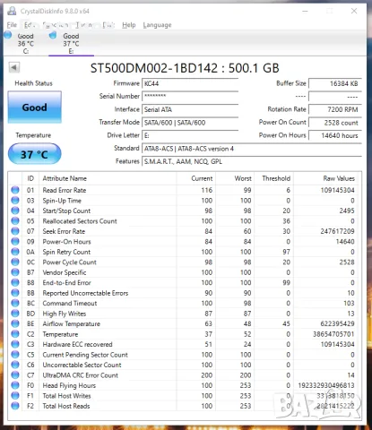The width and height of the screenshot is (372, 430).
Task: Select the Head Flying Hours raw value
Action: pyautogui.click(x=326, y=385)
